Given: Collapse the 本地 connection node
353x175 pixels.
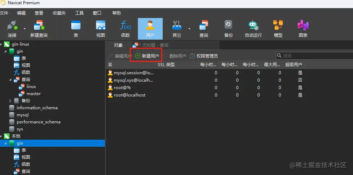Looking at the screenshot, I should [x=1, y=136].
